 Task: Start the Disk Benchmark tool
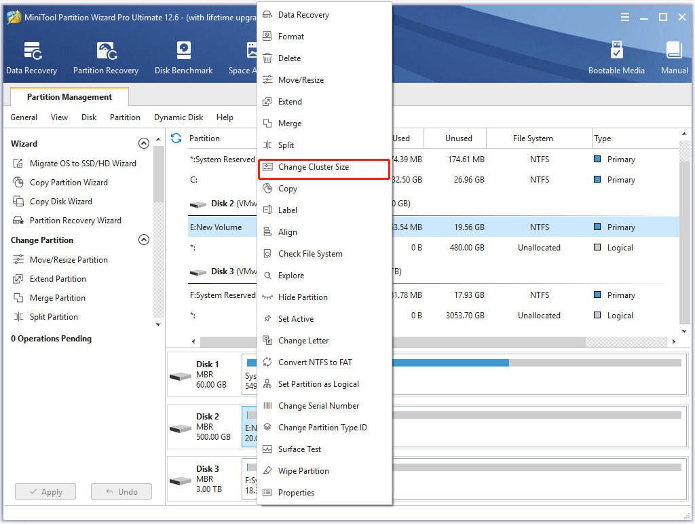[183, 57]
